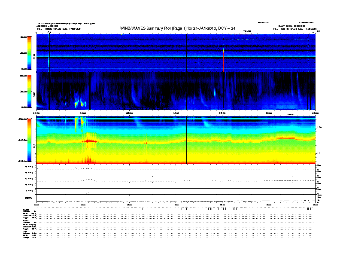
Task: Click the top-left coordinates text ending GSE
Action: 59,29
